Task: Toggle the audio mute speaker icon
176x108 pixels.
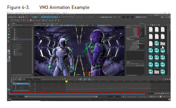Action: pos(164,96)
